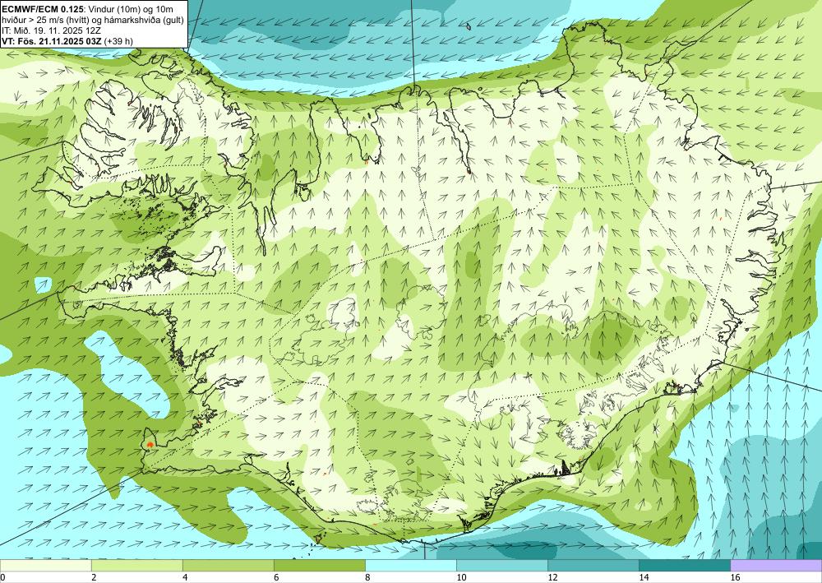Click the light green 2–4 legend swatch
Image resolution: width=822 pixels, height=583 pixels.
(136, 565)
